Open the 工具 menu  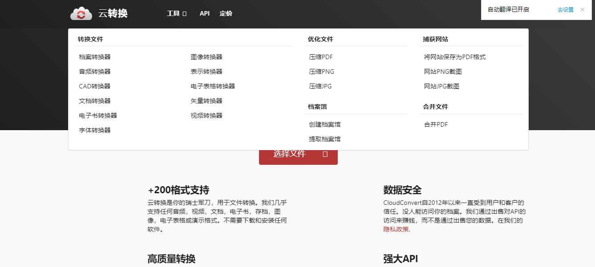coord(174,13)
